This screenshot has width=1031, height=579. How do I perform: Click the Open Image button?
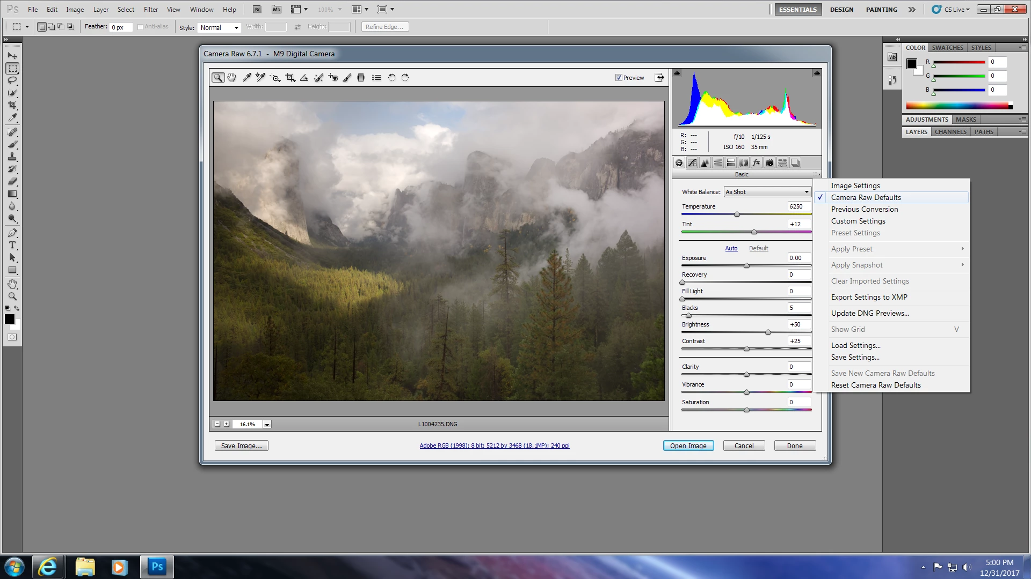tap(688, 446)
